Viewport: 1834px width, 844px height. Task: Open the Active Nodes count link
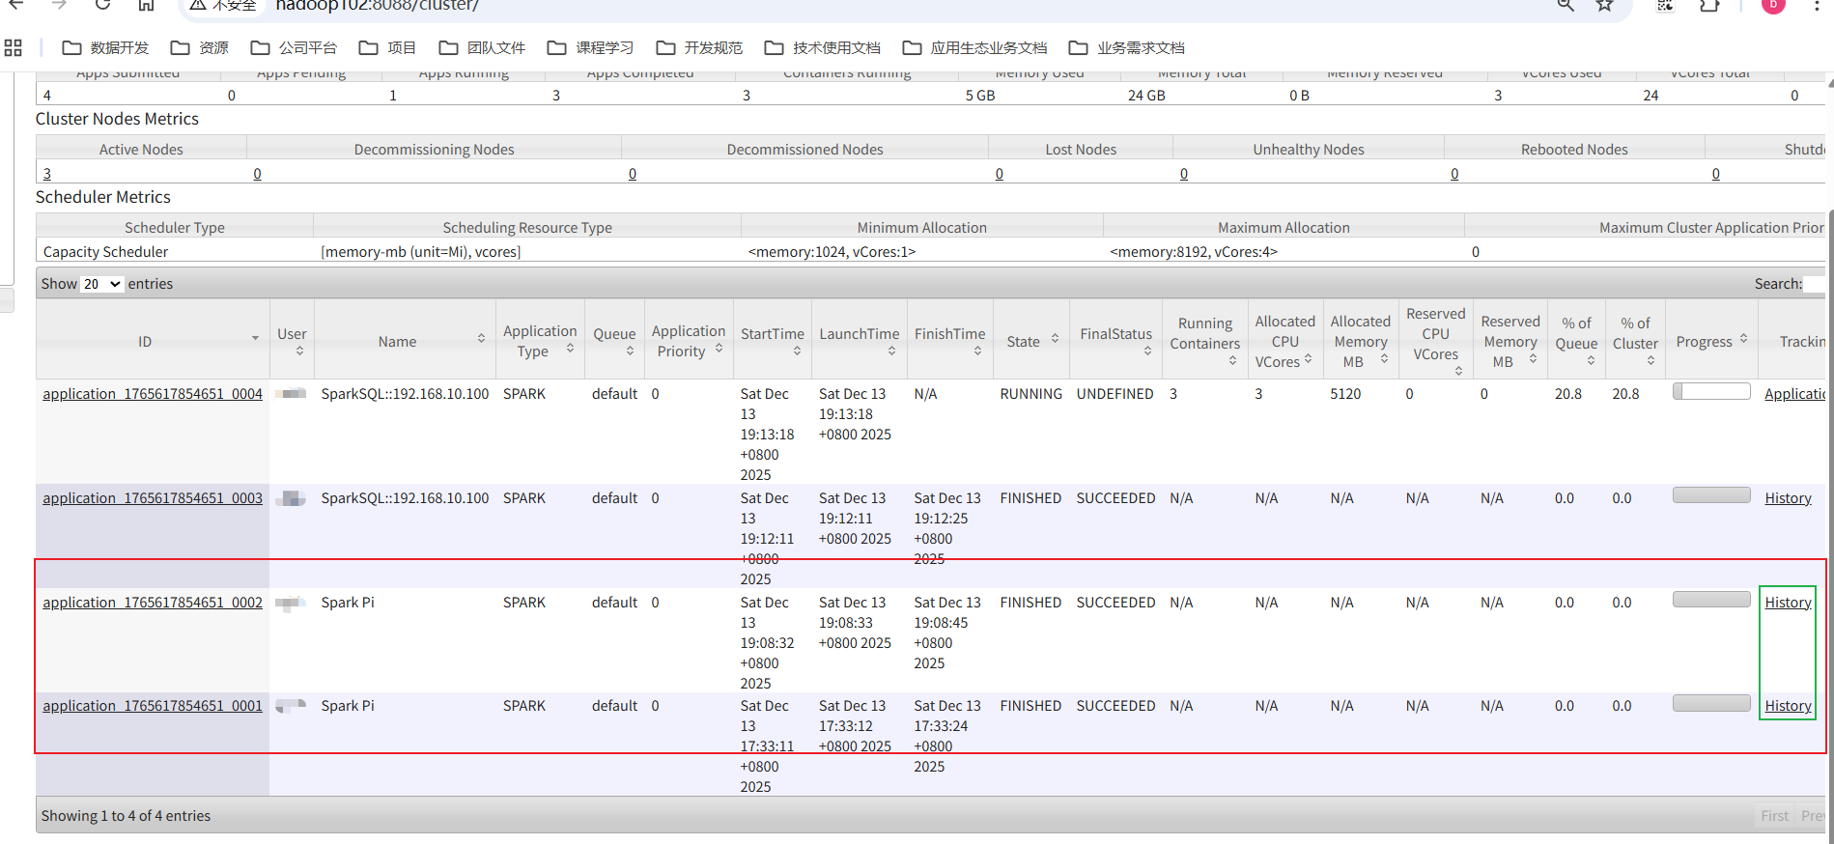[47, 174]
